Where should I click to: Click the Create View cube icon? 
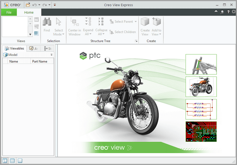[145, 23]
